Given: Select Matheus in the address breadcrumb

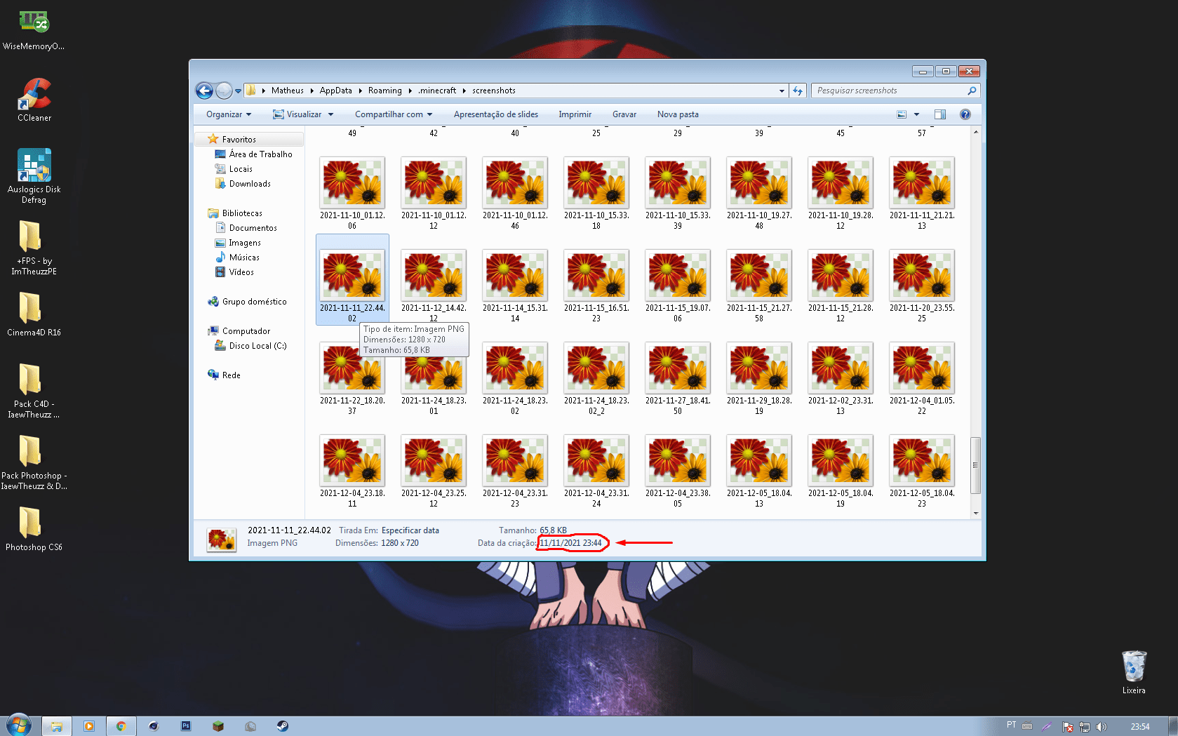Looking at the screenshot, I should click(287, 91).
